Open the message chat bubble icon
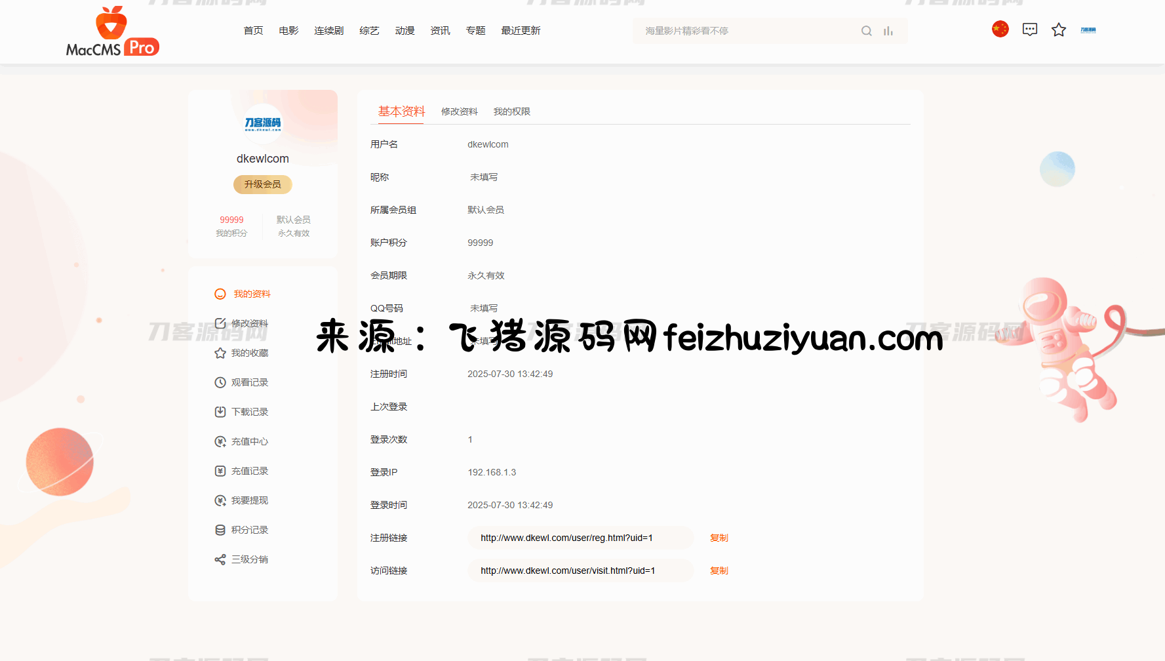 (1029, 30)
